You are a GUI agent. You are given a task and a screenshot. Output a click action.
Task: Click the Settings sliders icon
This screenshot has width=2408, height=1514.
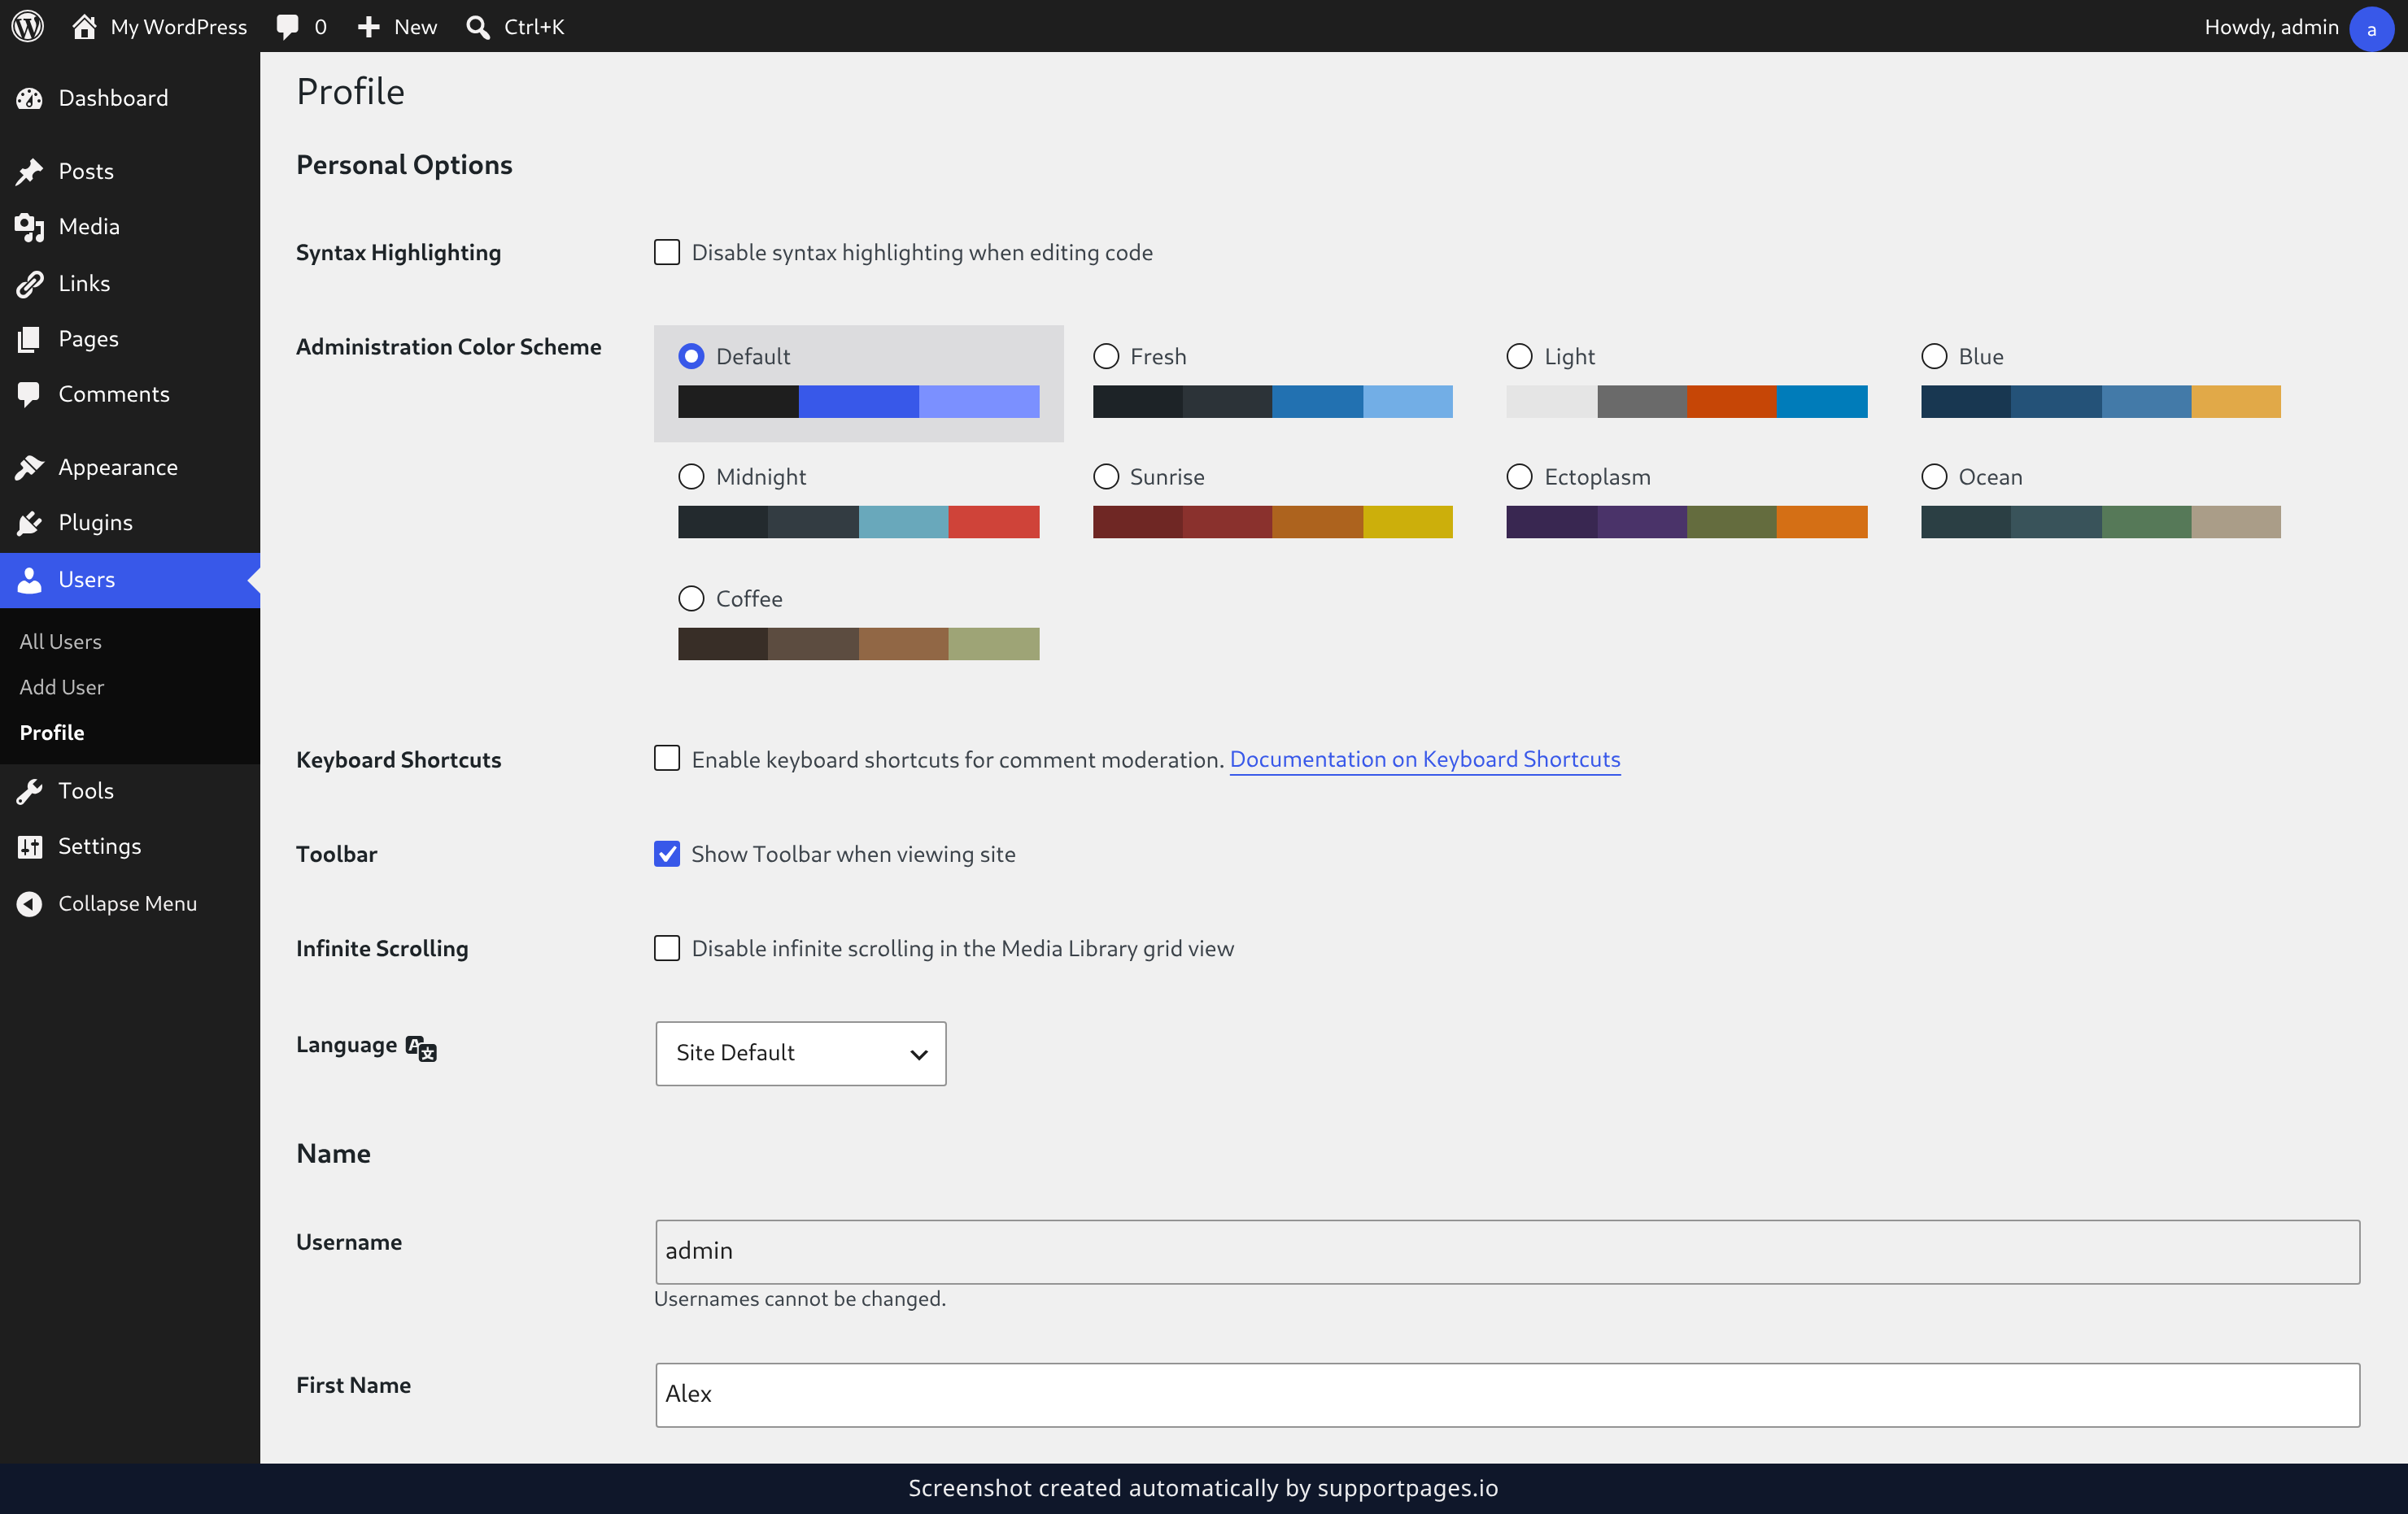coord(30,846)
